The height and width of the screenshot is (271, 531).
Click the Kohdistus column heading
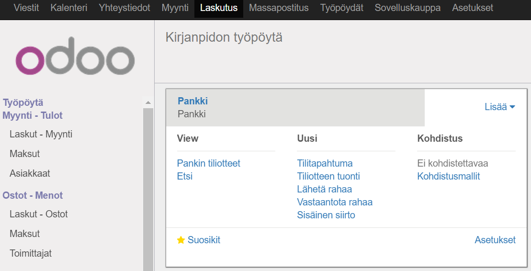pos(440,138)
